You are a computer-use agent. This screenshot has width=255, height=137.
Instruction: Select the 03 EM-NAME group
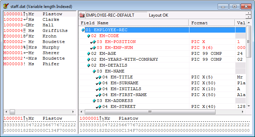pos(162,71)
